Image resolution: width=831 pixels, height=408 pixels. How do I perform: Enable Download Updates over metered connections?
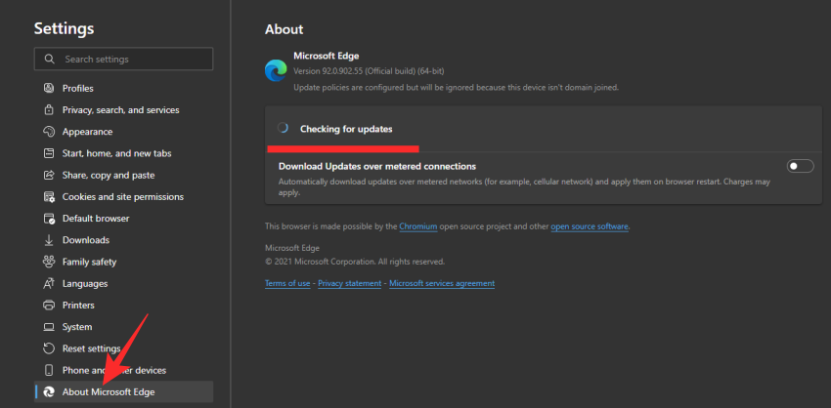click(800, 167)
